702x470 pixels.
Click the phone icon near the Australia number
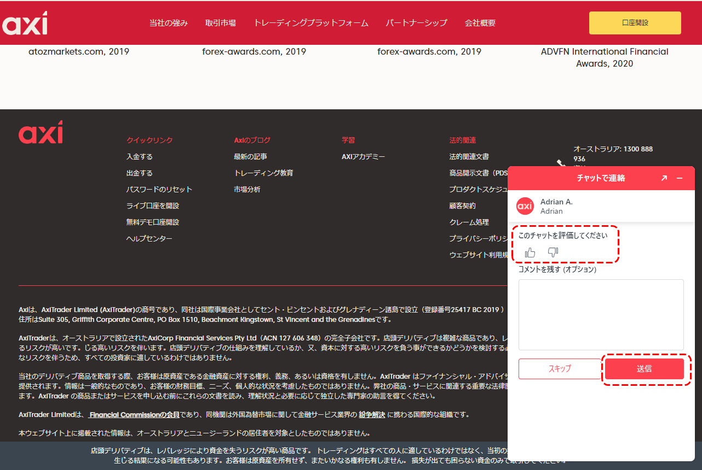561,163
